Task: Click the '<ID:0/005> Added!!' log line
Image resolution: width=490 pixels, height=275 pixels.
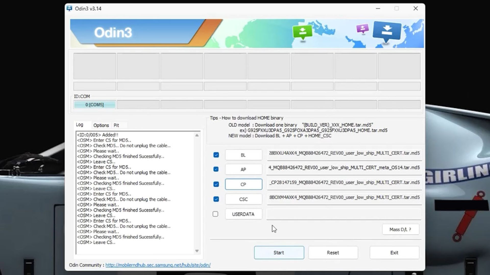Action: click(x=97, y=135)
